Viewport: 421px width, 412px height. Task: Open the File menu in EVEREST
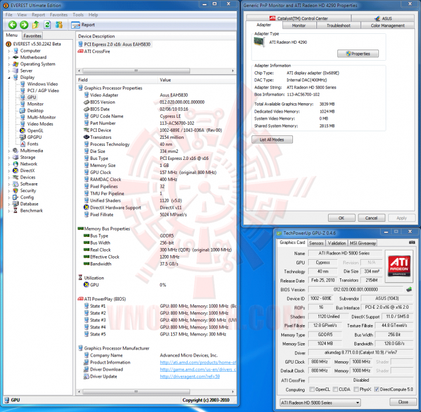point(9,15)
